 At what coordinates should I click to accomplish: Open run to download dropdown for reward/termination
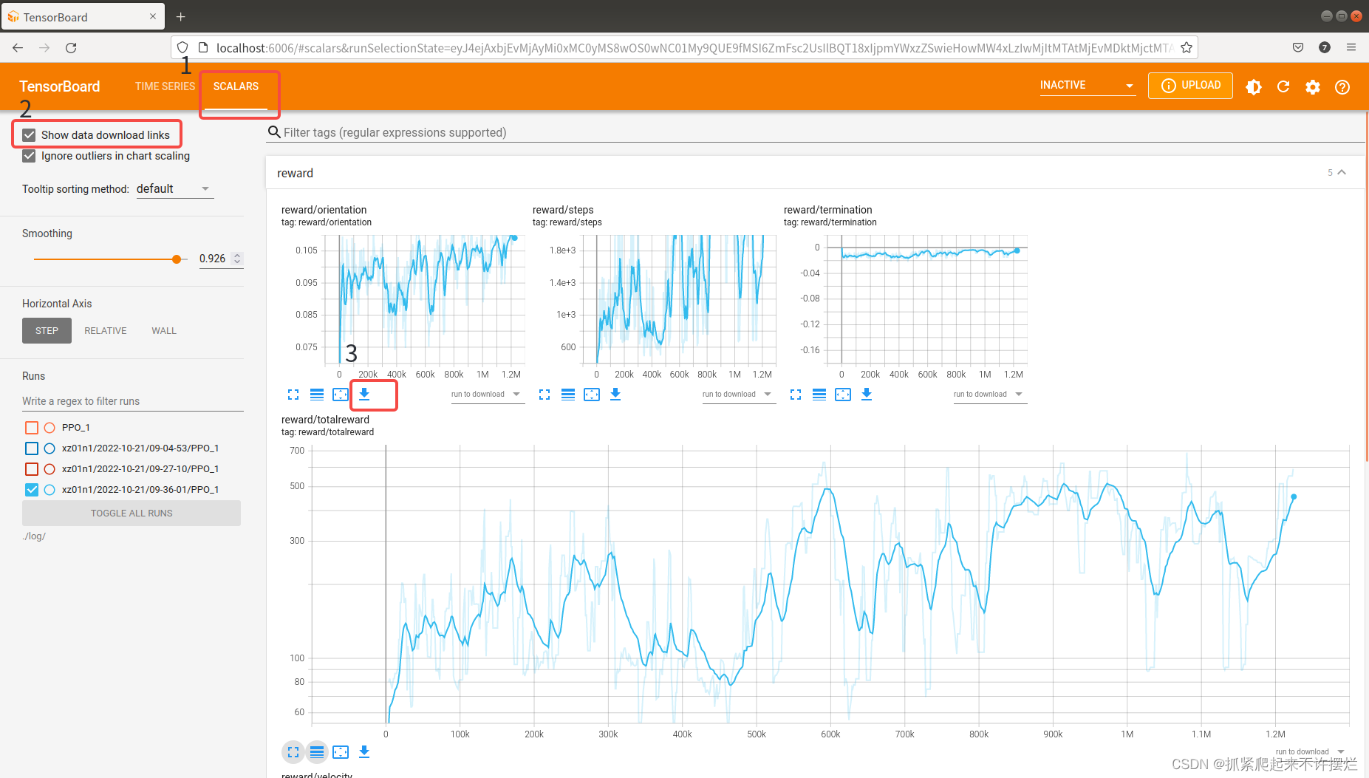[989, 395]
